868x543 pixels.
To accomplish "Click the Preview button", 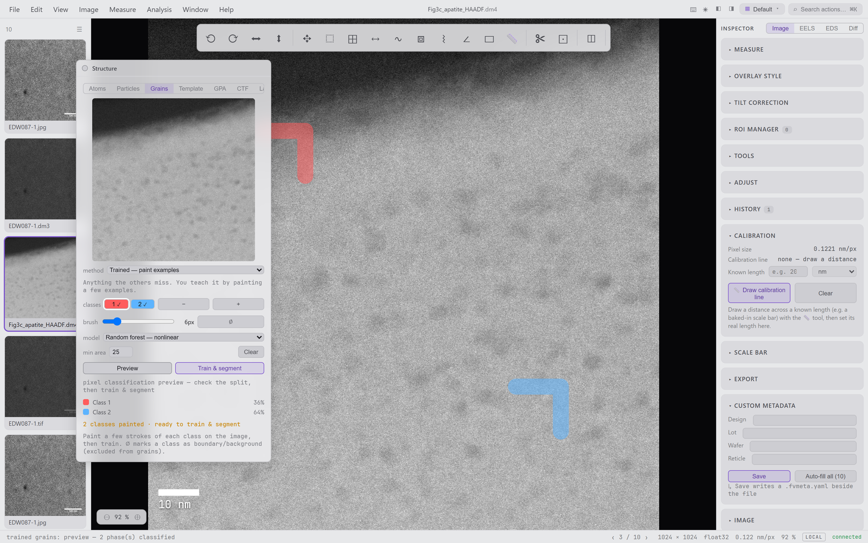I will pos(127,368).
